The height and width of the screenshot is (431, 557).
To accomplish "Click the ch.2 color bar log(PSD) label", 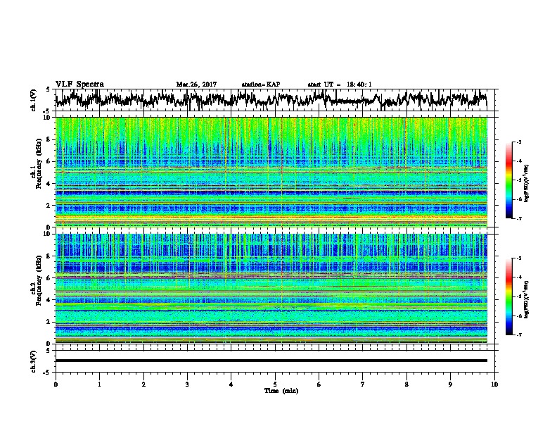I will click(527, 299).
